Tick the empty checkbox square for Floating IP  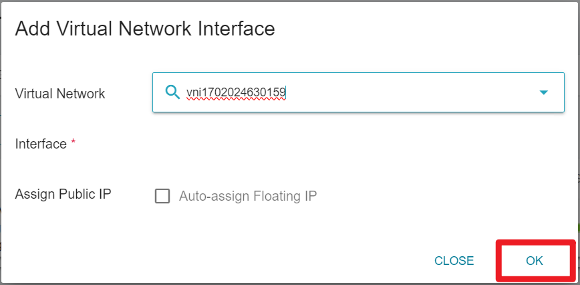click(162, 196)
